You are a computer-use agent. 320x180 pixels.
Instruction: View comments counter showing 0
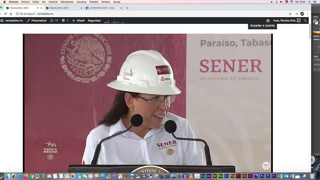pos(65,20)
